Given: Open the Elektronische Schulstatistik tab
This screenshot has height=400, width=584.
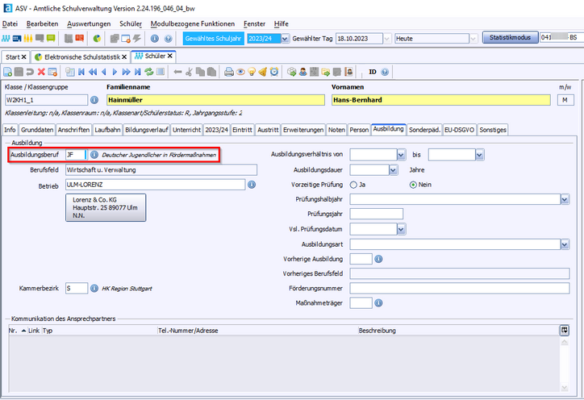Looking at the screenshot, I should [x=82, y=57].
